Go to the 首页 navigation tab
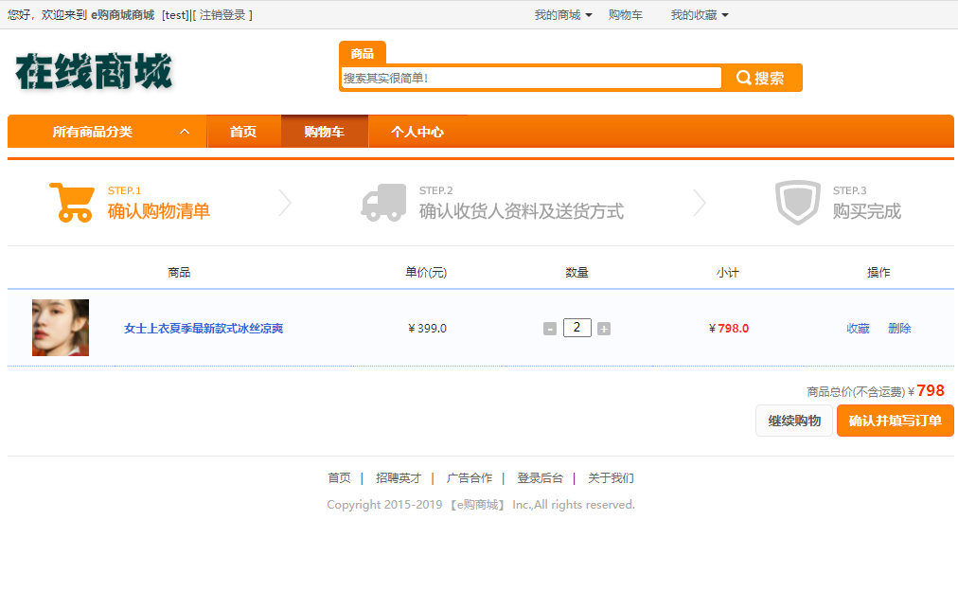Screen dimensions: 958x592 (243, 132)
